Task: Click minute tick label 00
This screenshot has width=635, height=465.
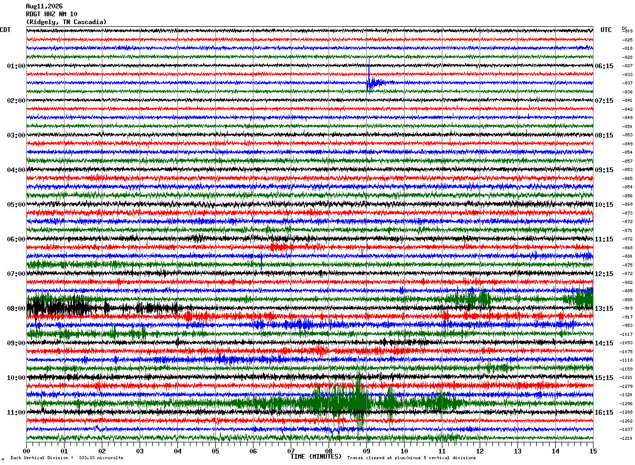Action: [x=26, y=451]
